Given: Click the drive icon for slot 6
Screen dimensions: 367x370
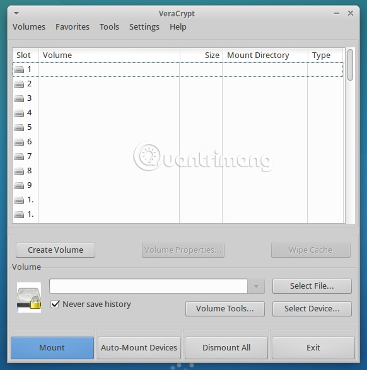Looking at the screenshot, I should tap(19, 142).
